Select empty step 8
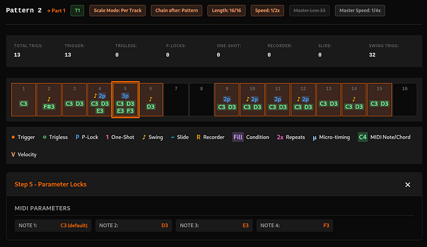427x247 pixels. pos(202,100)
